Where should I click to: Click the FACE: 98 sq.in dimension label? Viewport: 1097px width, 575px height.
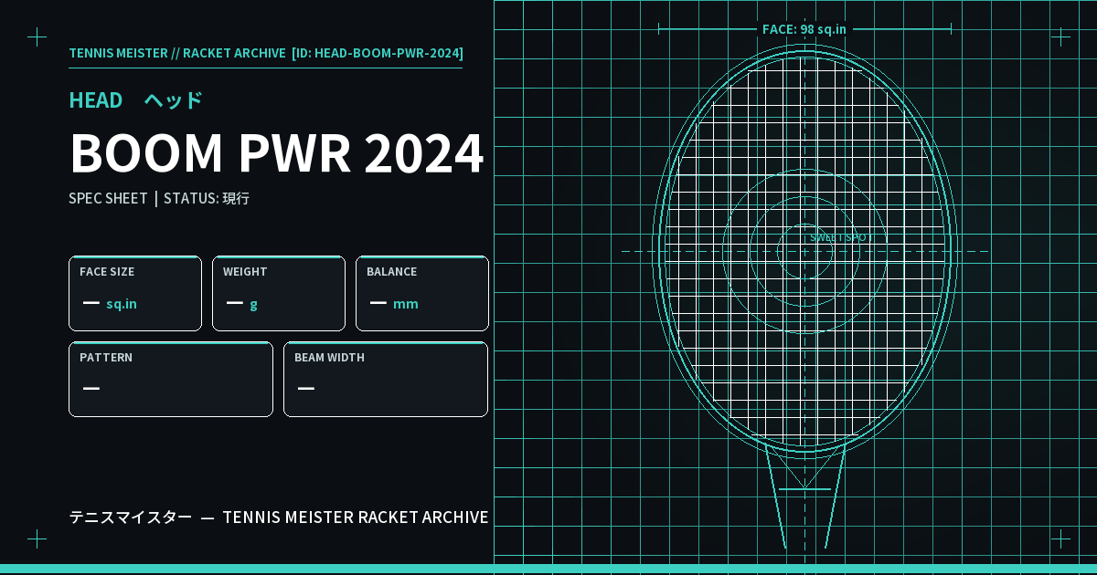click(804, 29)
